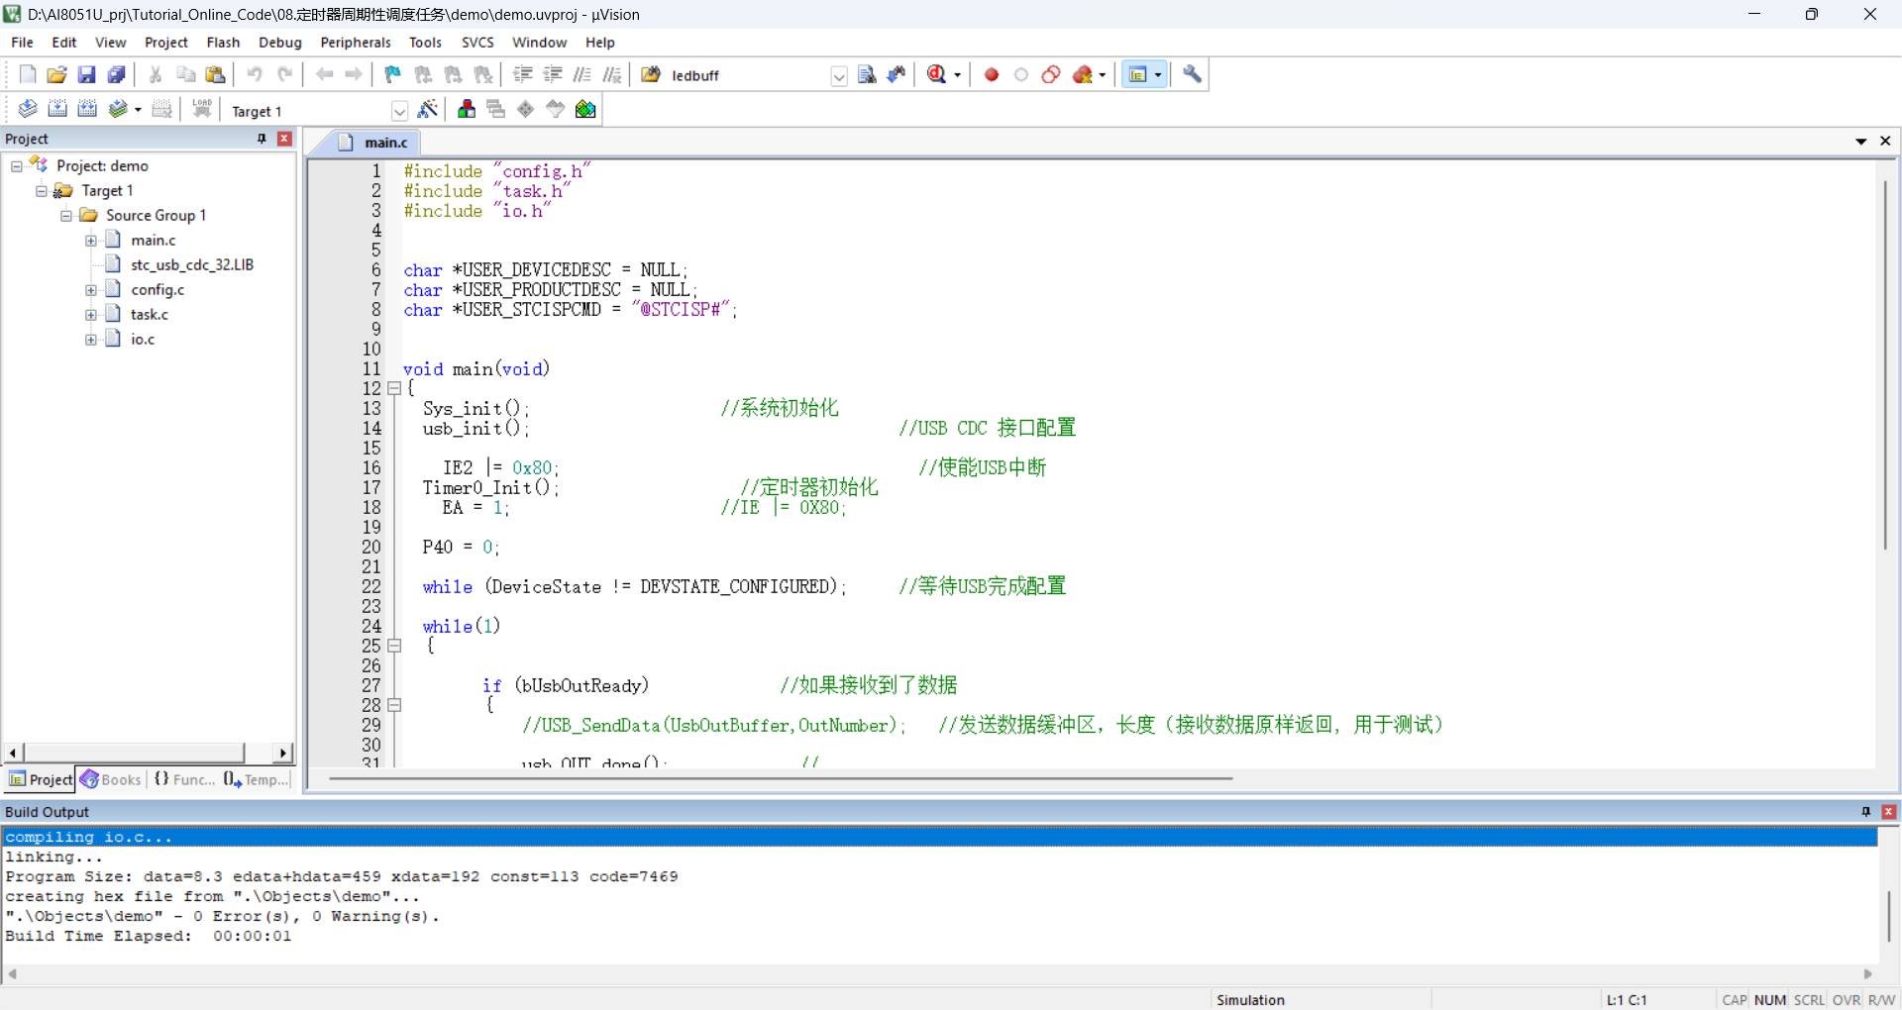Click the editor vertical scrollbar

point(1885,366)
